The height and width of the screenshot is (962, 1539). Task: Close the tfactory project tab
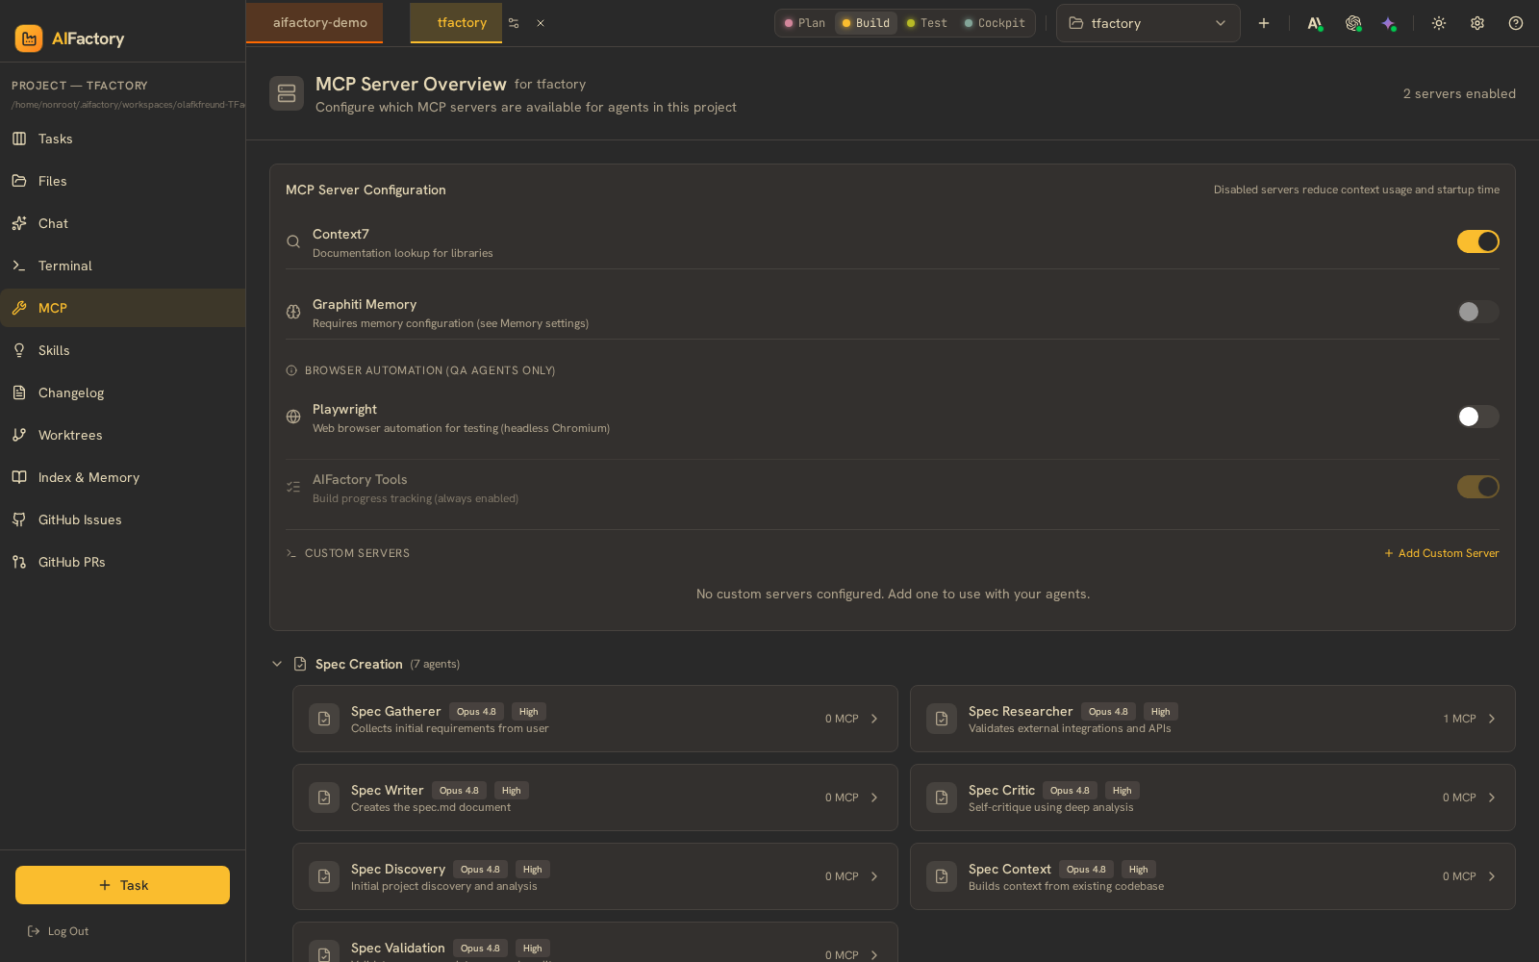[541, 23]
